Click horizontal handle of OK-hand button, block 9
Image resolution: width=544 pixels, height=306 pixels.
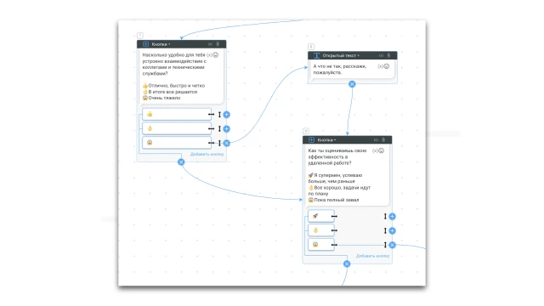334,230
